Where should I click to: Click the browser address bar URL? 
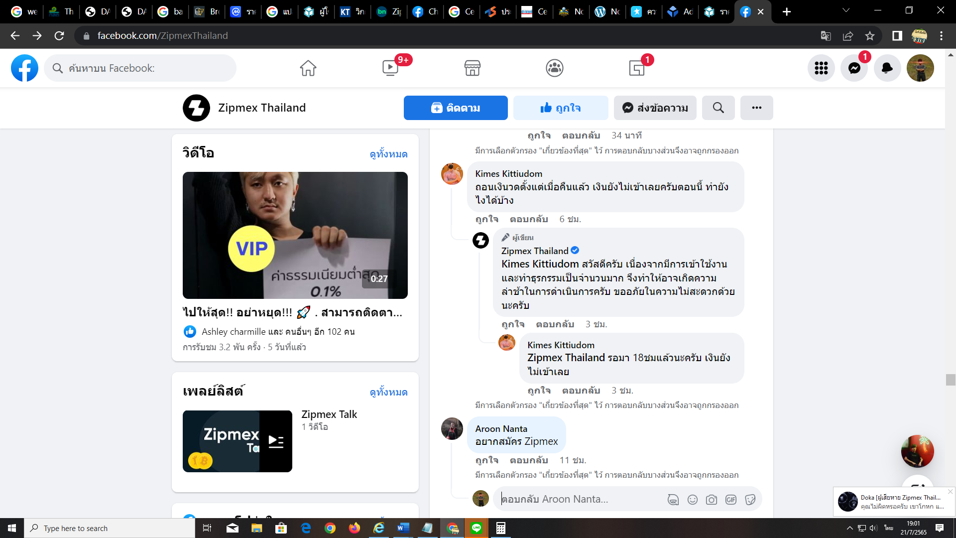tap(162, 36)
